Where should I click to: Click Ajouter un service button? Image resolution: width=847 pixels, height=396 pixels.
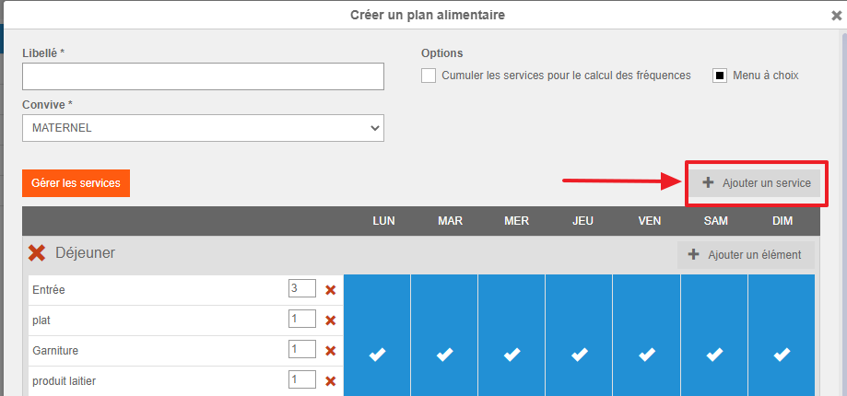[x=756, y=183]
